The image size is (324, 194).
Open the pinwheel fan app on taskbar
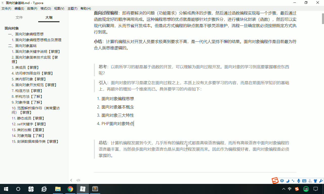31,189
